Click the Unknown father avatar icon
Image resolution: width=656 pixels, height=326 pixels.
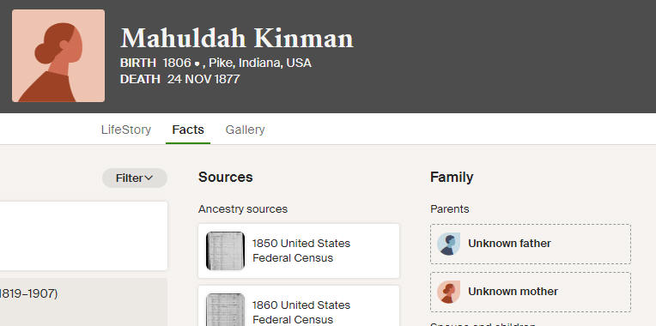(x=448, y=244)
